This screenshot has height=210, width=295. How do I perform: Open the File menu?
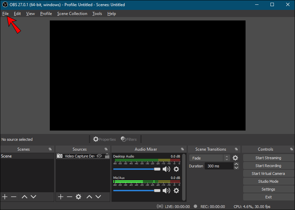tap(5, 14)
